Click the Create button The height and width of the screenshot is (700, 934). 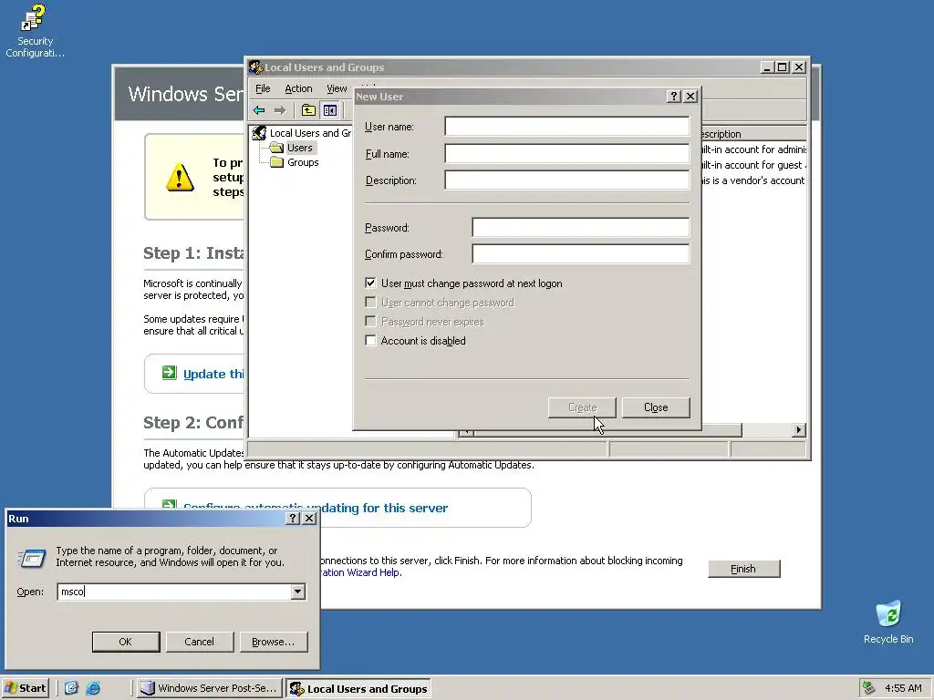[582, 407]
